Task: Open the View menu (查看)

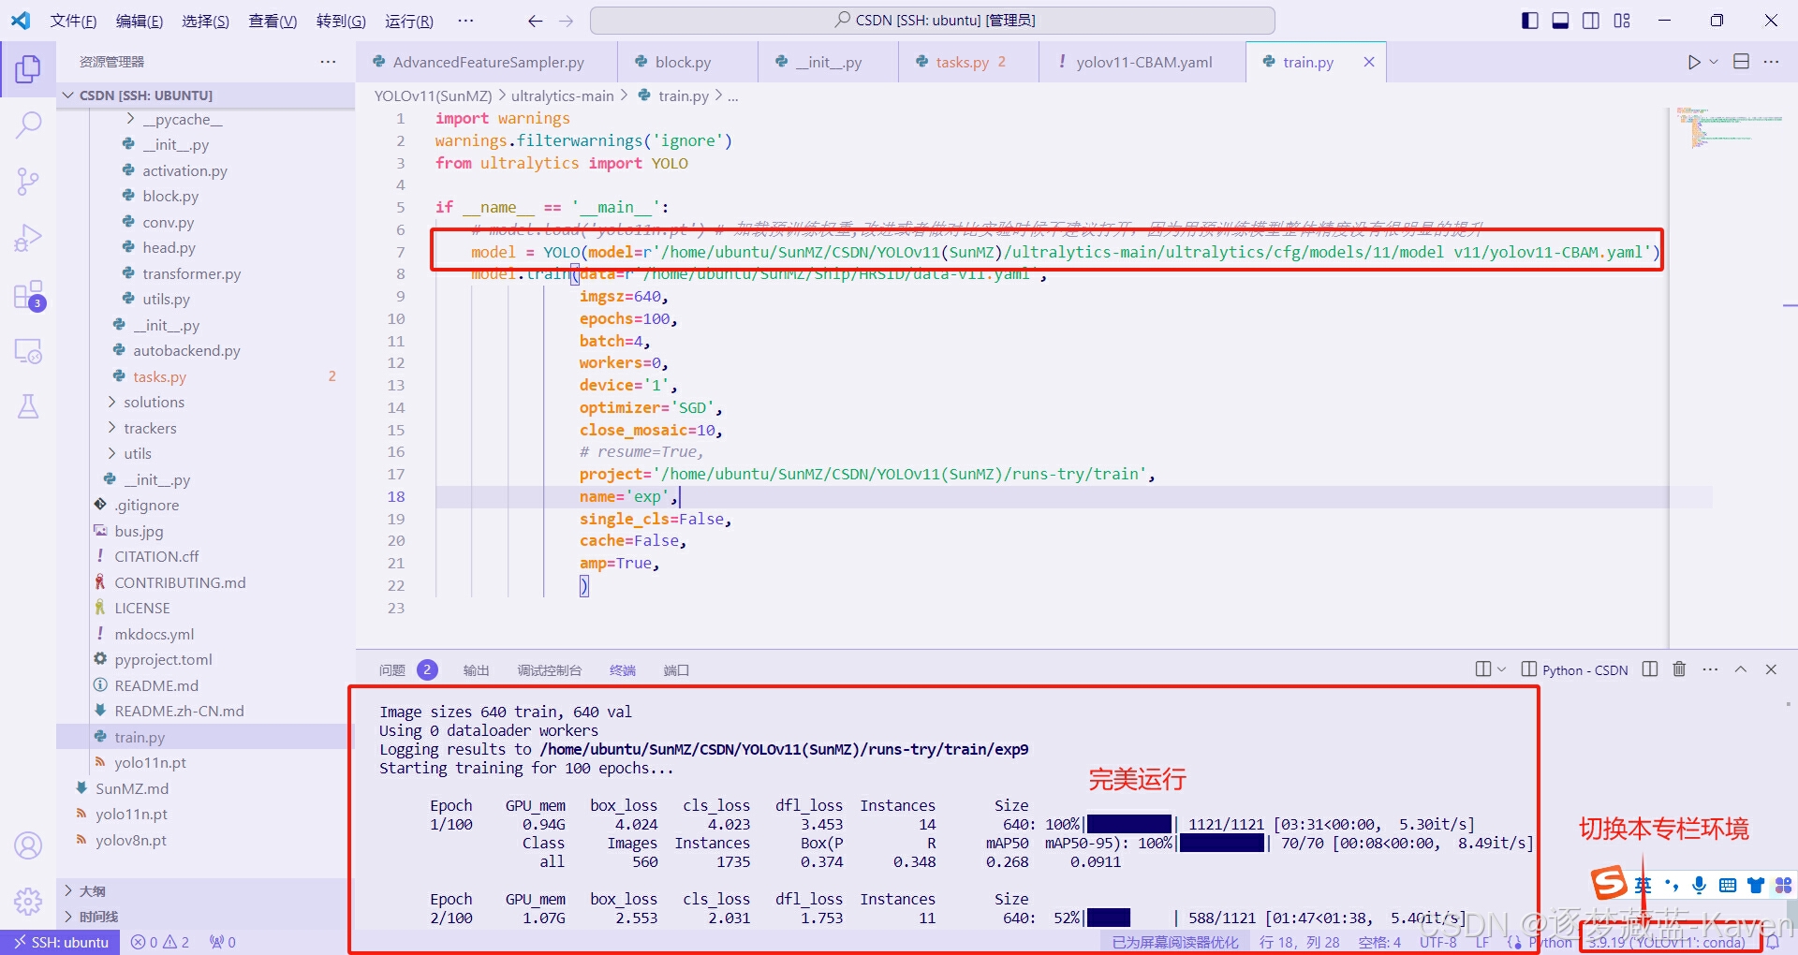Action: (273, 21)
